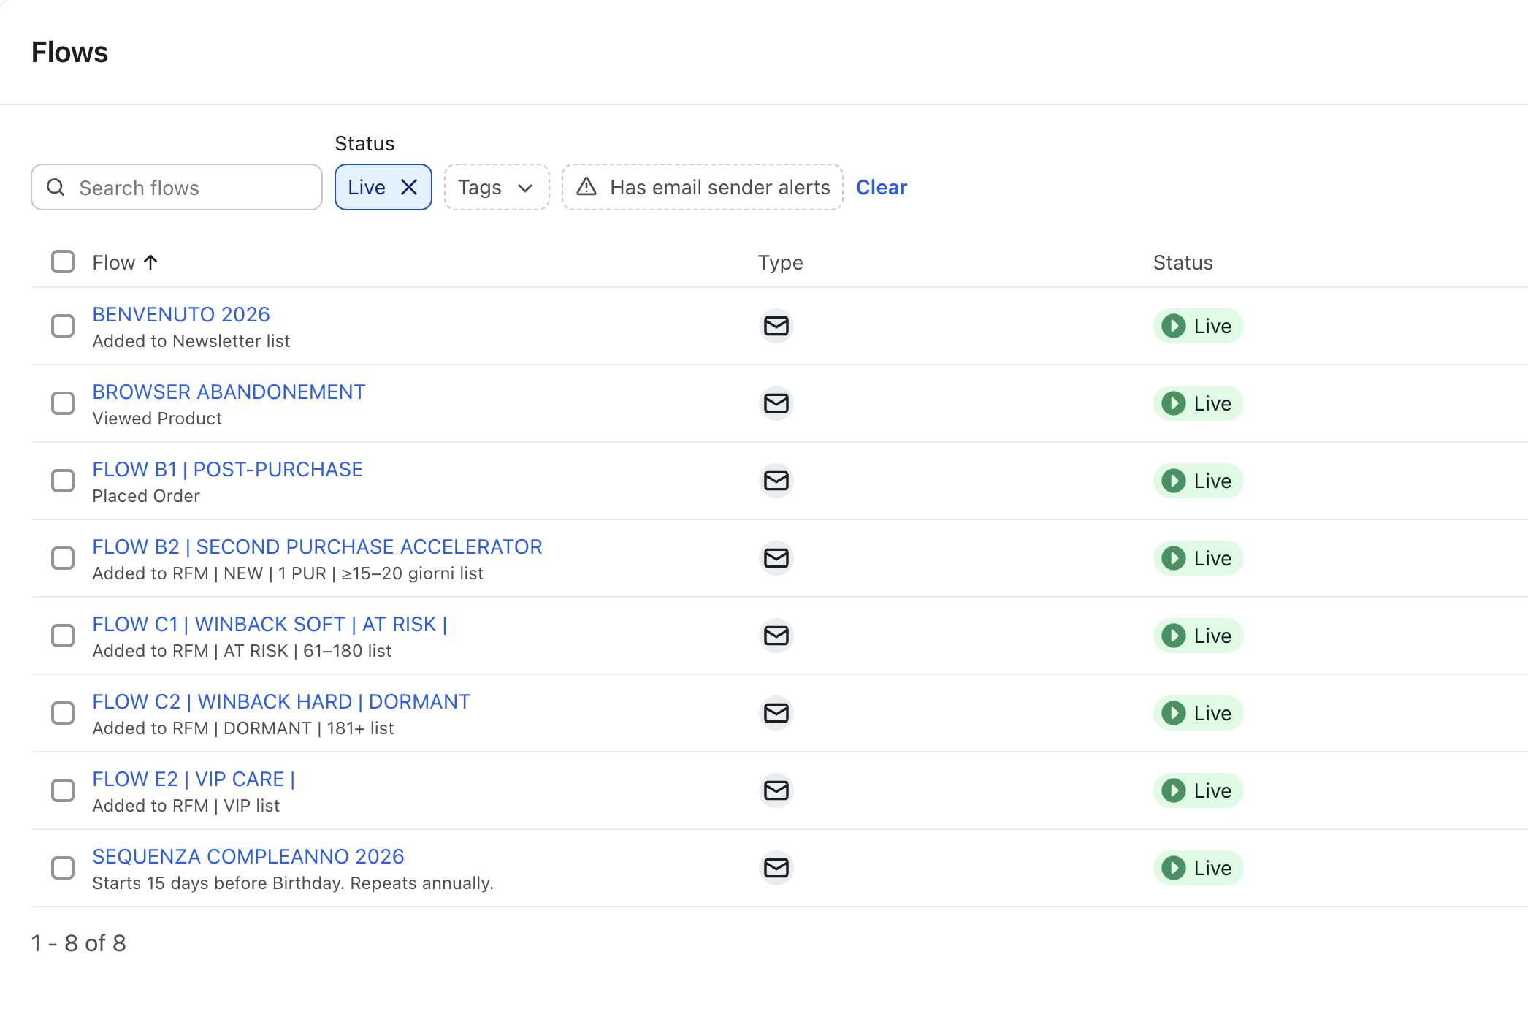Tick the FLOW C2 WINBACK HARD DORMANT checkbox
Image resolution: width=1528 pixels, height=1033 pixels.
pyautogui.click(x=63, y=713)
